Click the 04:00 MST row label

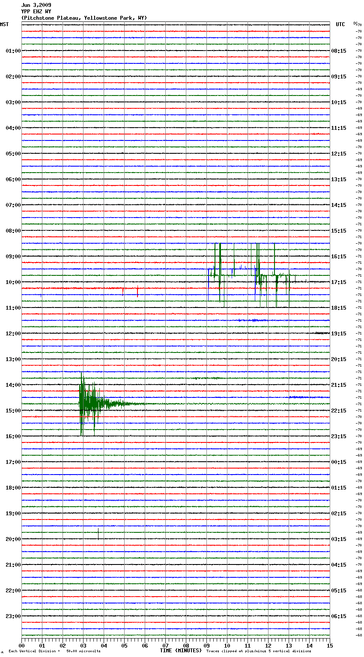click(13, 128)
